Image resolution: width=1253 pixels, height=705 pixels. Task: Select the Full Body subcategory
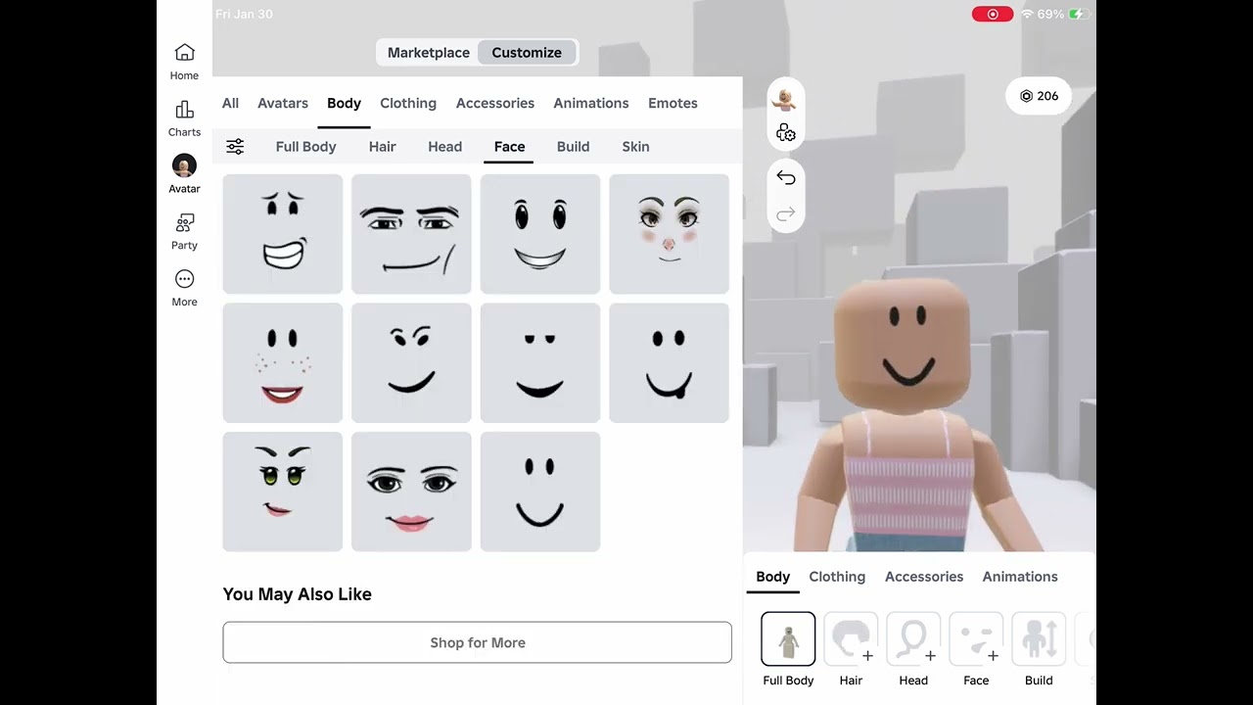(305, 147)
